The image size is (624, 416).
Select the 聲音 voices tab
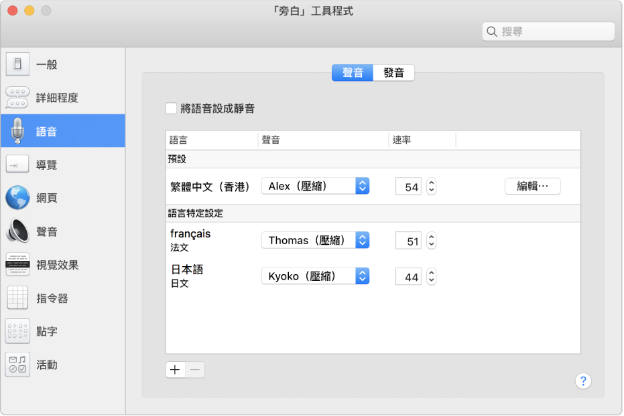click(352, 74)
